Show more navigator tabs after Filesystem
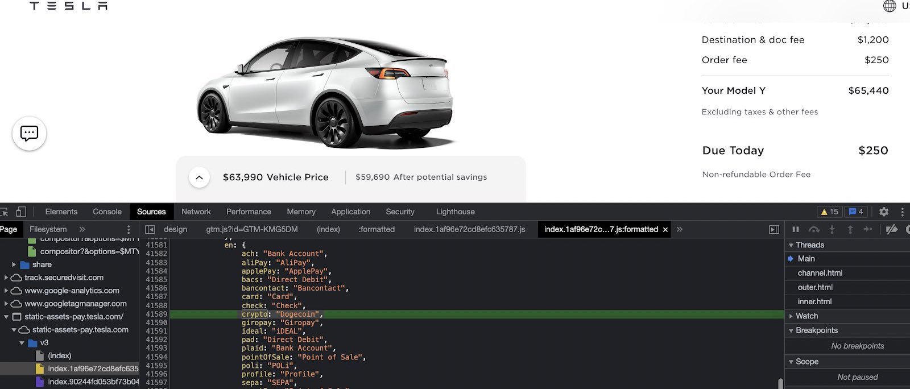 82,229
